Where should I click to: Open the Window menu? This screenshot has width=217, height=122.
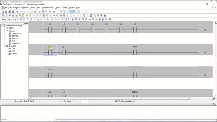[72, 8]
